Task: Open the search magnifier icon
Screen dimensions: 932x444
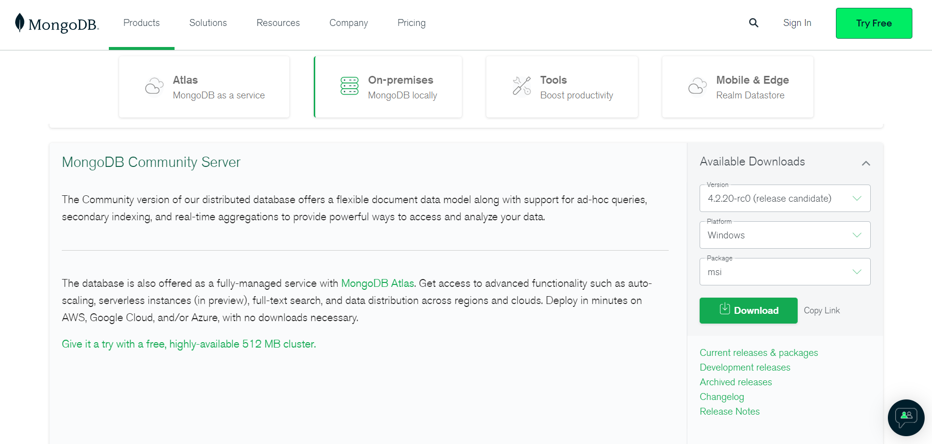Action: point(754,23)
